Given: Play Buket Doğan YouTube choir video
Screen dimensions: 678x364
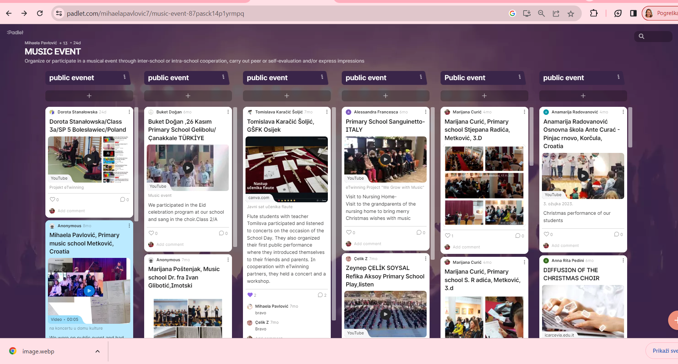Looking at the screenshot, I should pyautogui.click(x=188, y=168).
